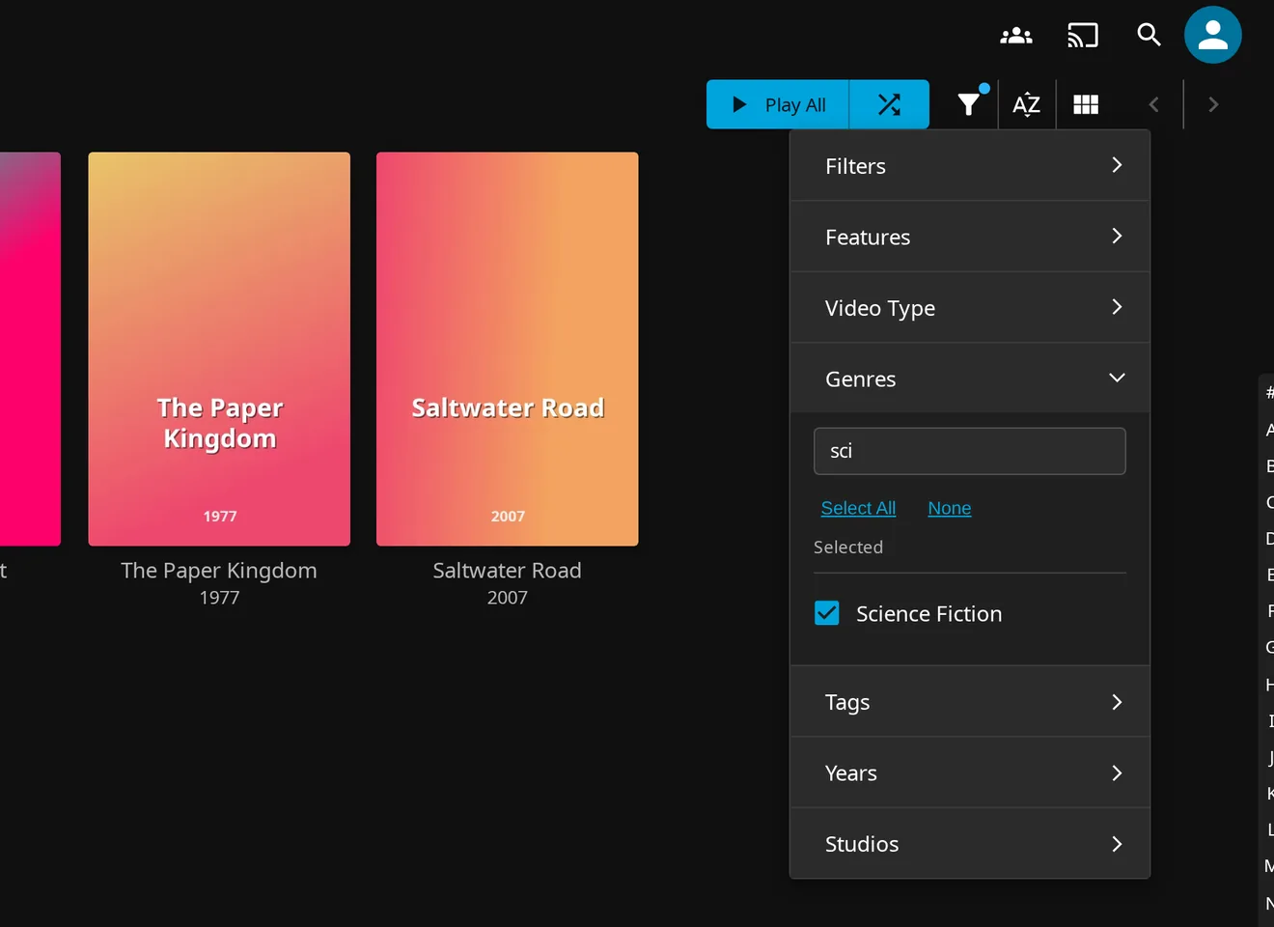Go to the previous page arrow

(1153, 104)
